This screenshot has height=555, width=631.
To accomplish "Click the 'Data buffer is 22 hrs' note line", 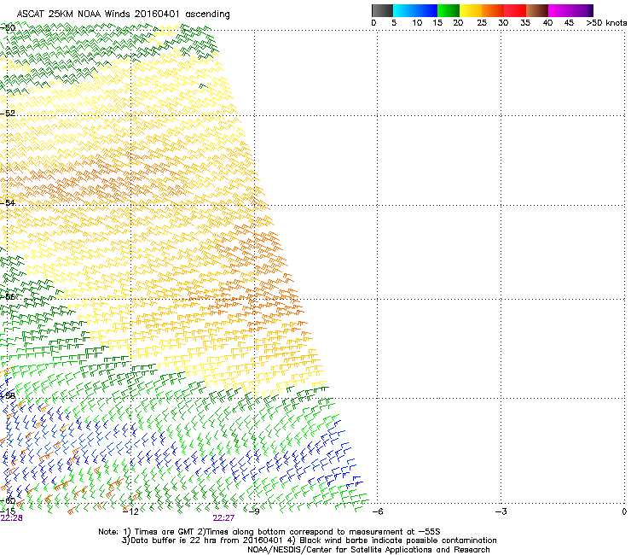I will coord(309,540).
